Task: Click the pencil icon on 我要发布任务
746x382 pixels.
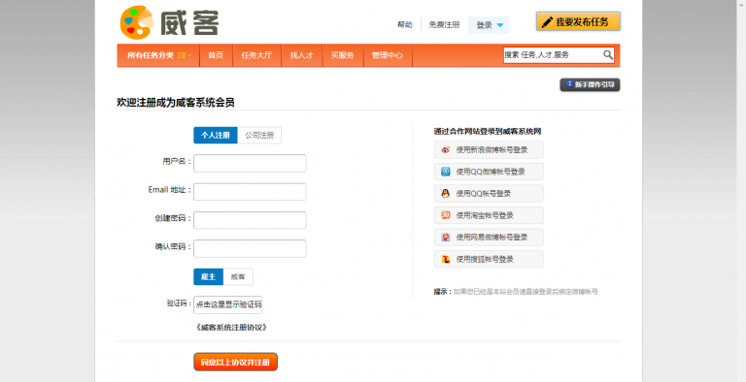Action: coord(547,22)
